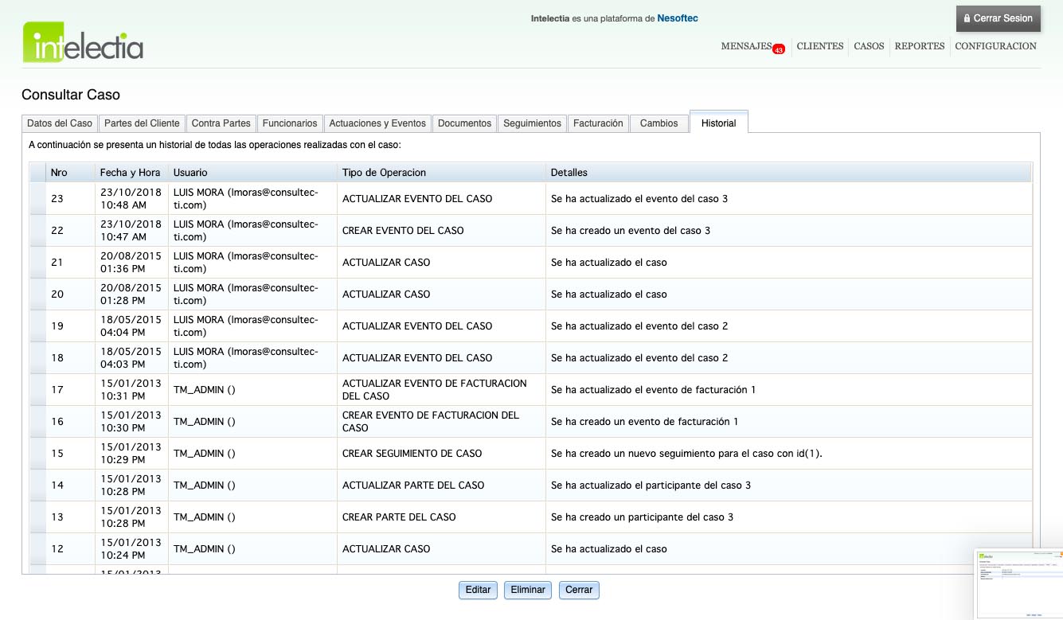Follow the Nesoftec link
This screenshot has width=1063, height=620.
point(677,18)
